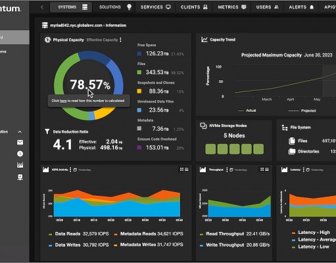Image resolution: width=336 pixels, height=263 pixels.
Task: Open Throughput Yesterday time range selector
Action: (239, 170)
